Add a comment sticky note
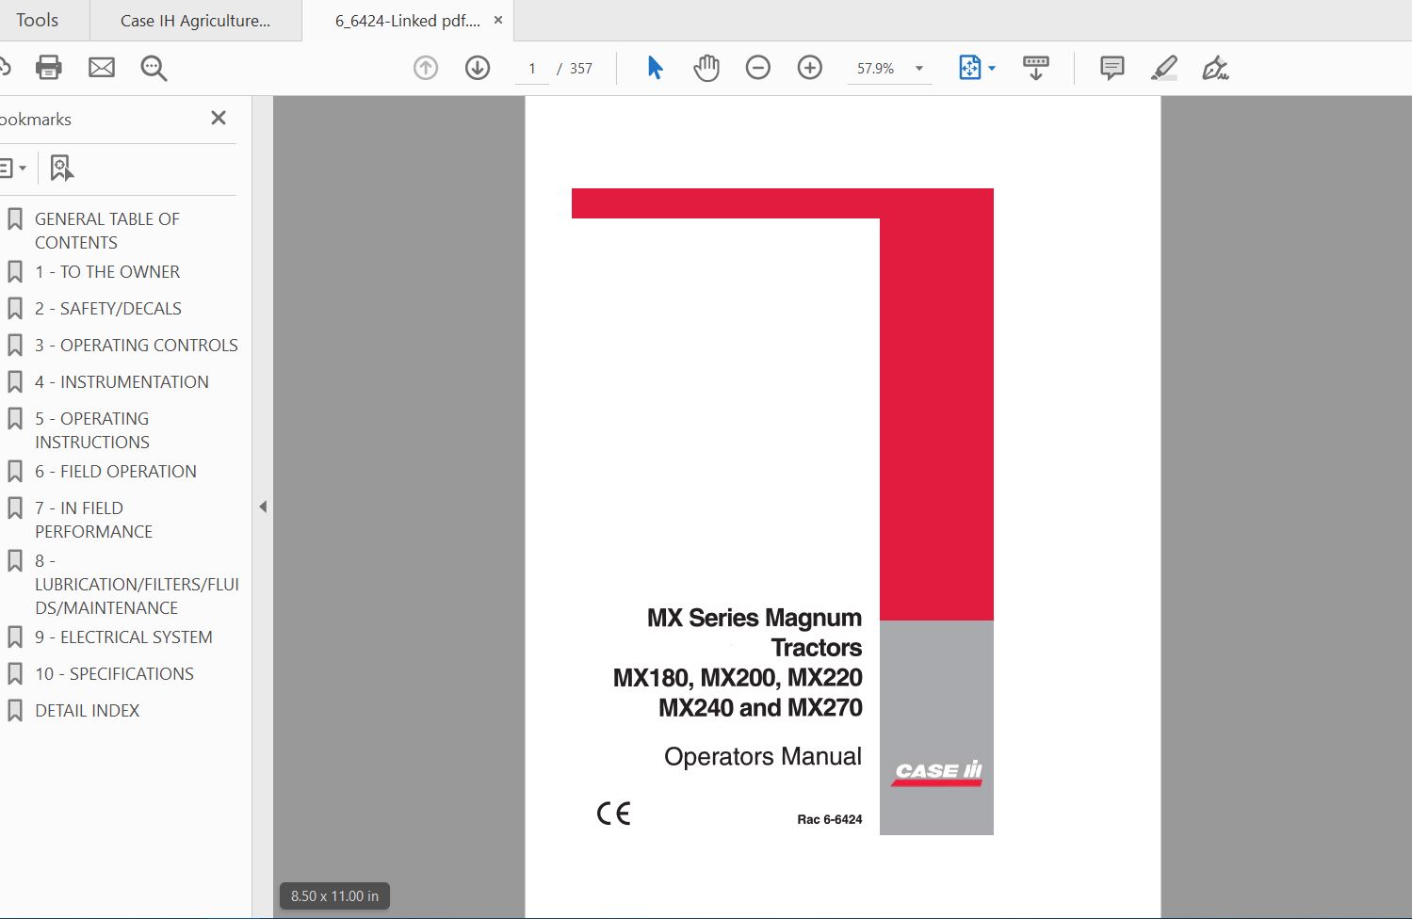This screenshot has height=919, width=1412. pos(1112,68)
